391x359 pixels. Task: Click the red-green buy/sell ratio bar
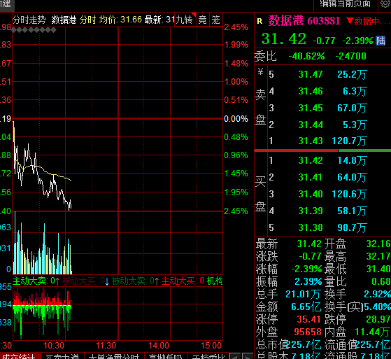coord(322,150)
